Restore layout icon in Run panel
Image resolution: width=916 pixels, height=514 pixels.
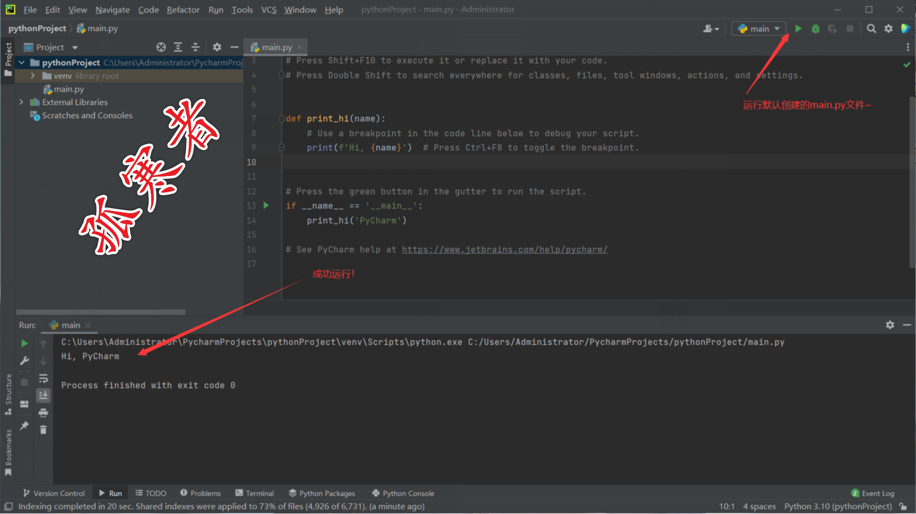24,404
